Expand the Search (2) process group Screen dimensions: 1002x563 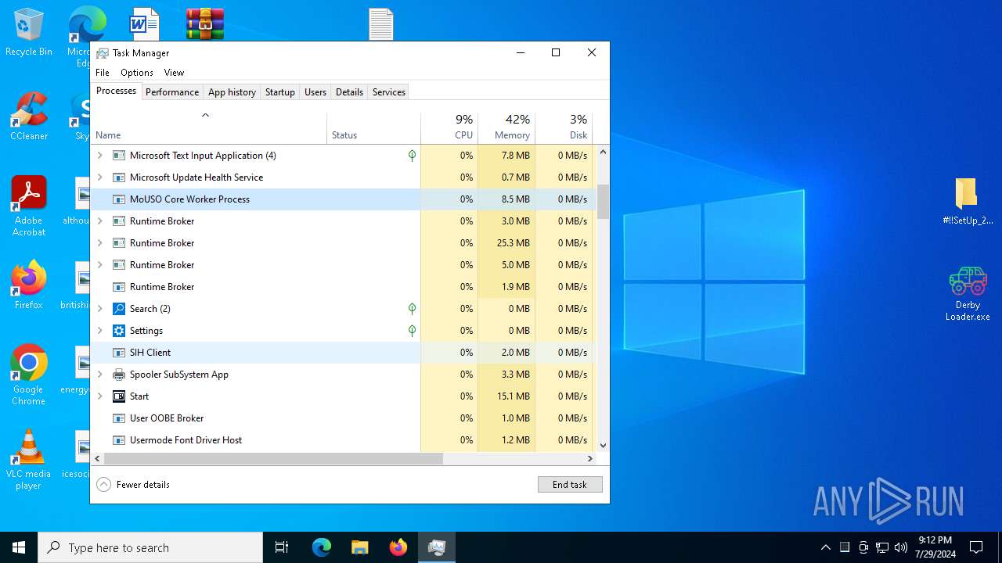coord(99,309)
